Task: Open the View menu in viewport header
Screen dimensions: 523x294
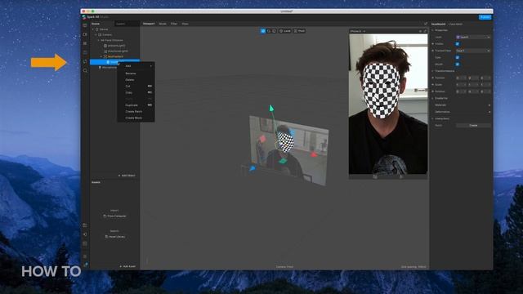Action: click(185, 24)
